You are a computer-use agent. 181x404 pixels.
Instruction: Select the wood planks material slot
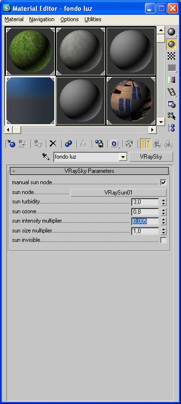(x=131, y=101)
